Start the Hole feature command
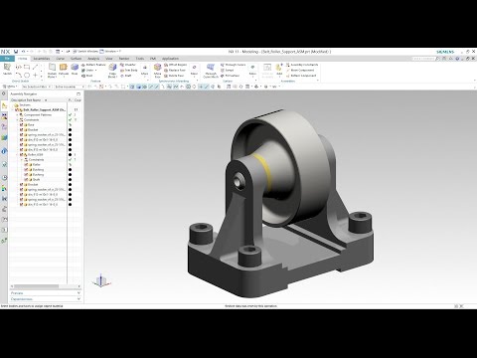 coord(75,69)
